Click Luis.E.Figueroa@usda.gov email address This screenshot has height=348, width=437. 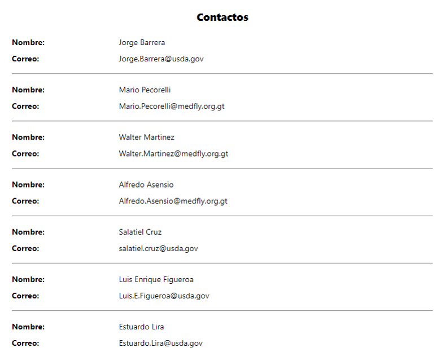tap(164, 296)
